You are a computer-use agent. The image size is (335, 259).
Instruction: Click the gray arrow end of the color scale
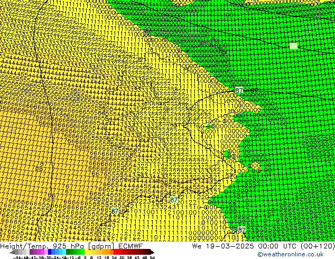coord(12,252)
